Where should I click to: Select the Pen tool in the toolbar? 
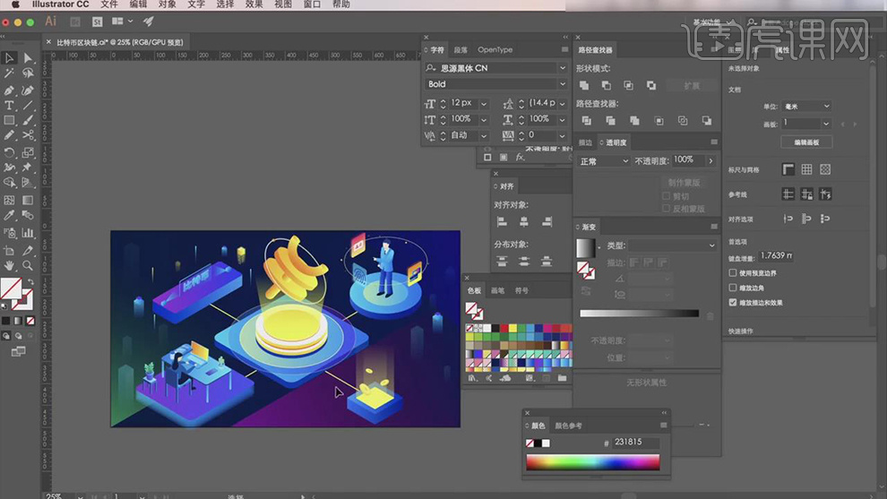point(10,90)
